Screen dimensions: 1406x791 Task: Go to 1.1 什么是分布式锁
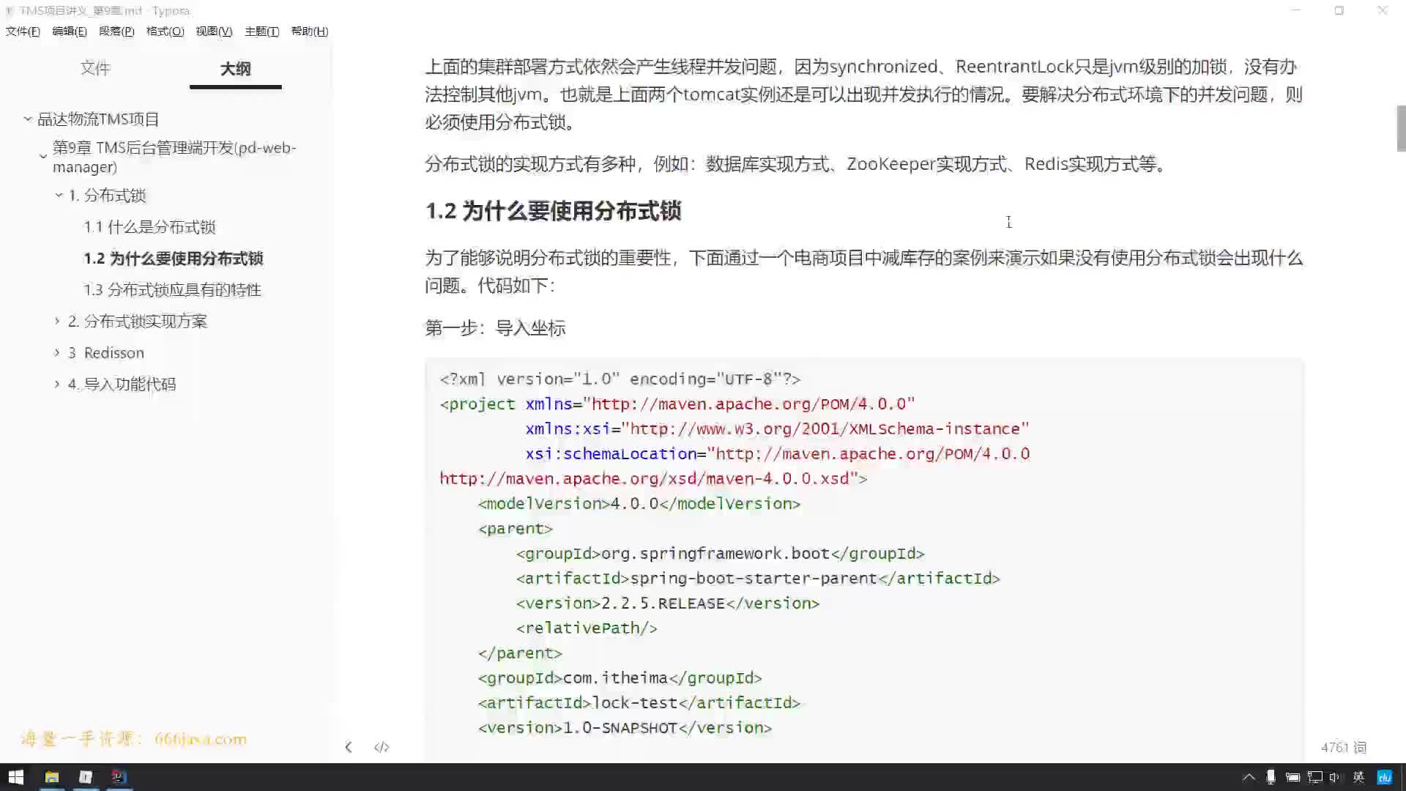click(x=149, y=227)
